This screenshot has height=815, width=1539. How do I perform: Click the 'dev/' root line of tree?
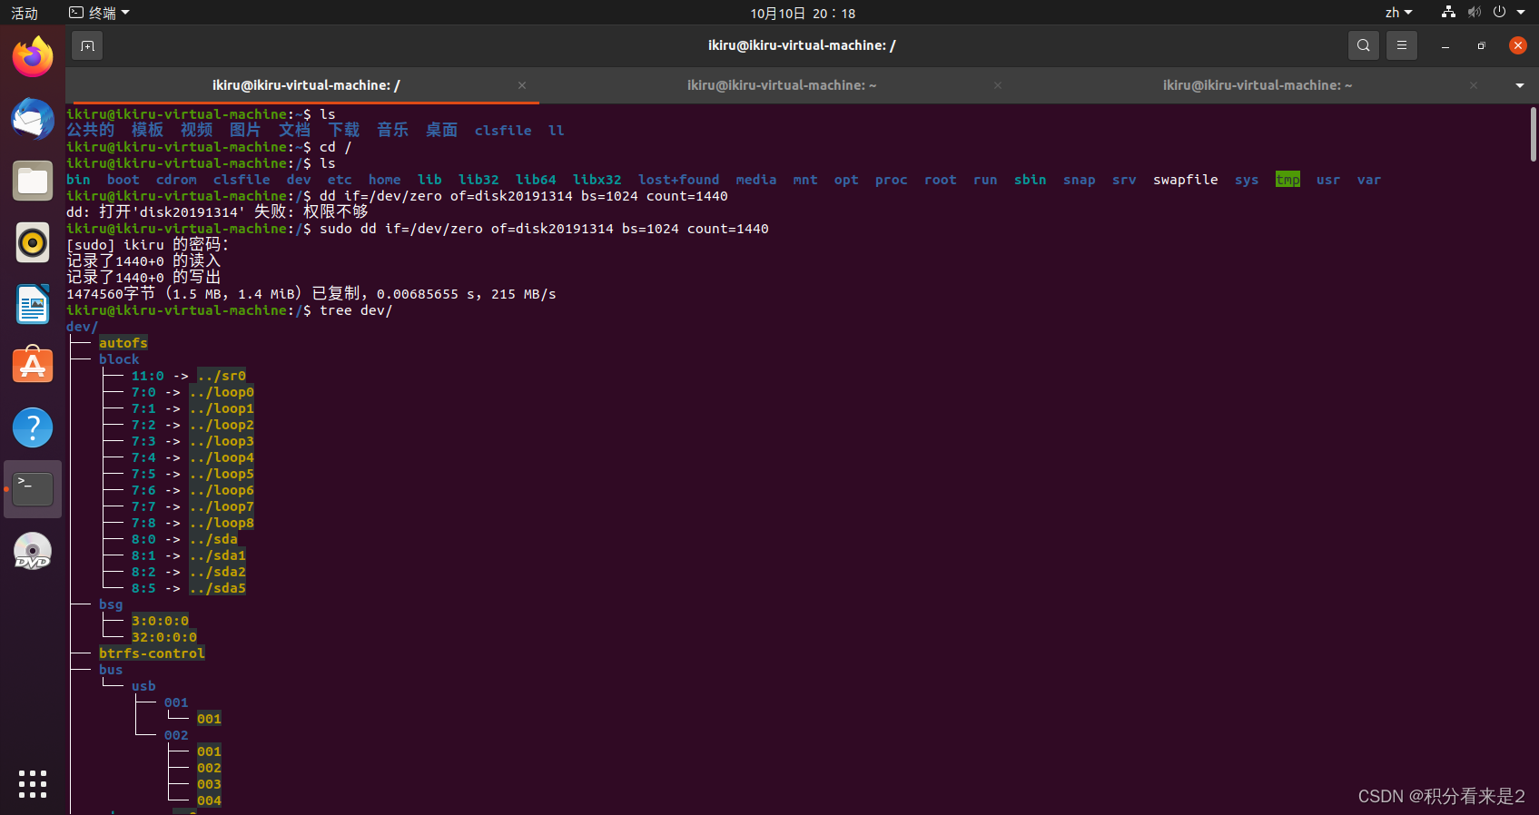pyautogui.click(x=82, y=327)
